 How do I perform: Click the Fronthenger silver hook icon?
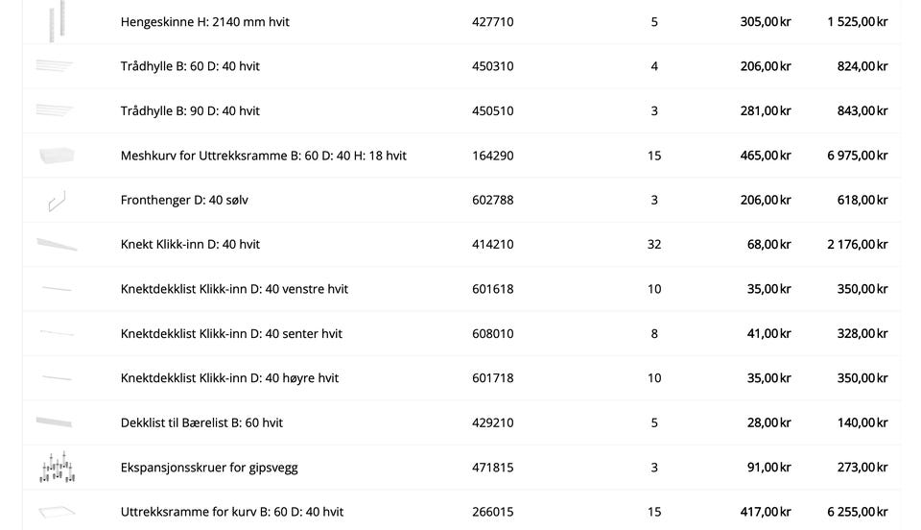(x=57, y=201)
